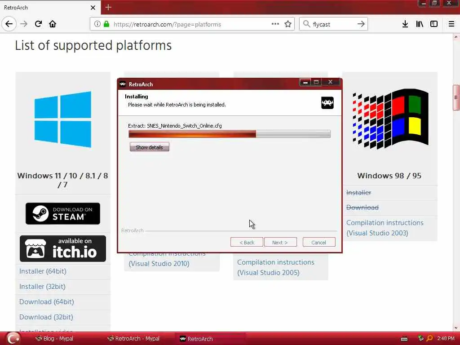This screenshot has width=460, height=345.
Task: Click the search magnifier icon
Action: (x=306, y=24)
